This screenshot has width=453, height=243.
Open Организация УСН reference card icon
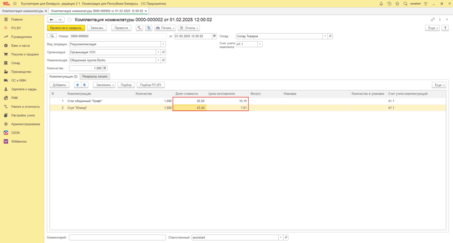click(x=163, y=52)
